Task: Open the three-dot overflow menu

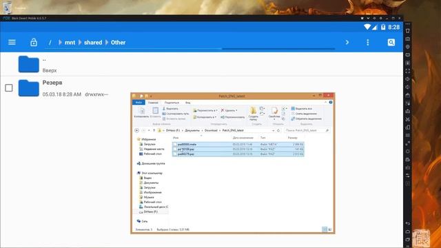Action: click(x=367, y=43)
